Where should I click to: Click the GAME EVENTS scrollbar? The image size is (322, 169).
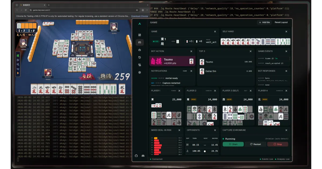coord(290,58)
